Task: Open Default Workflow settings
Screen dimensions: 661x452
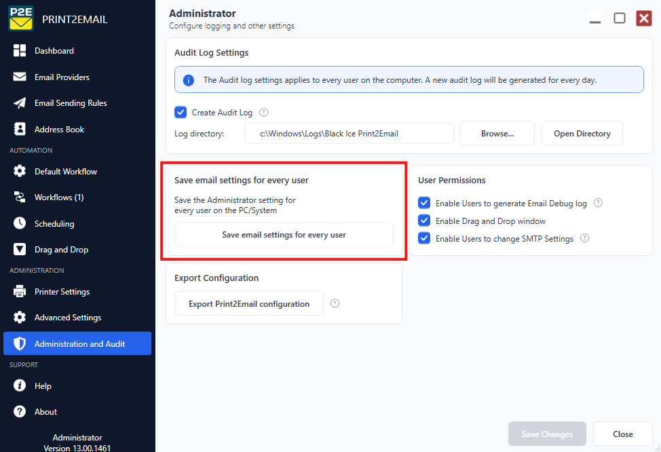Action: pos(77,171)
